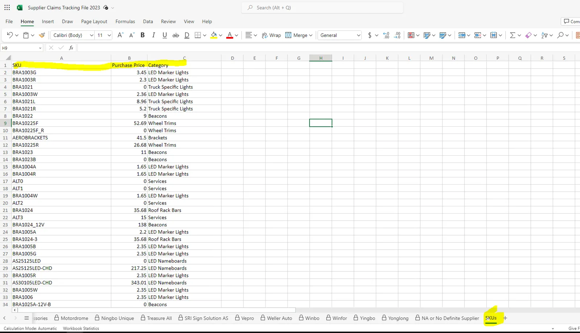This screenshot has width=580, height=333.
Task: Open the Weller Auto sheet tab
Action: pyautogui.click(x=276, y=318)
